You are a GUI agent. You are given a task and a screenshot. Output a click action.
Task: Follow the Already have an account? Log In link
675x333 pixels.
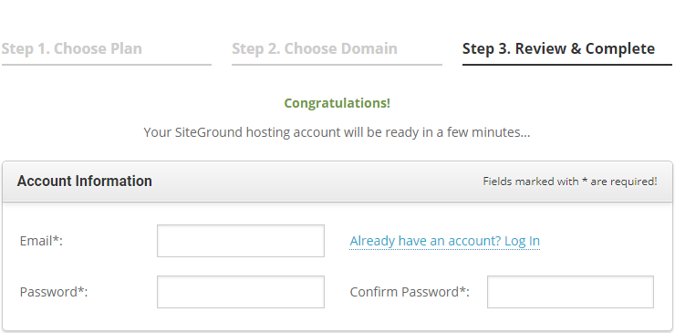tap(445, 241)
